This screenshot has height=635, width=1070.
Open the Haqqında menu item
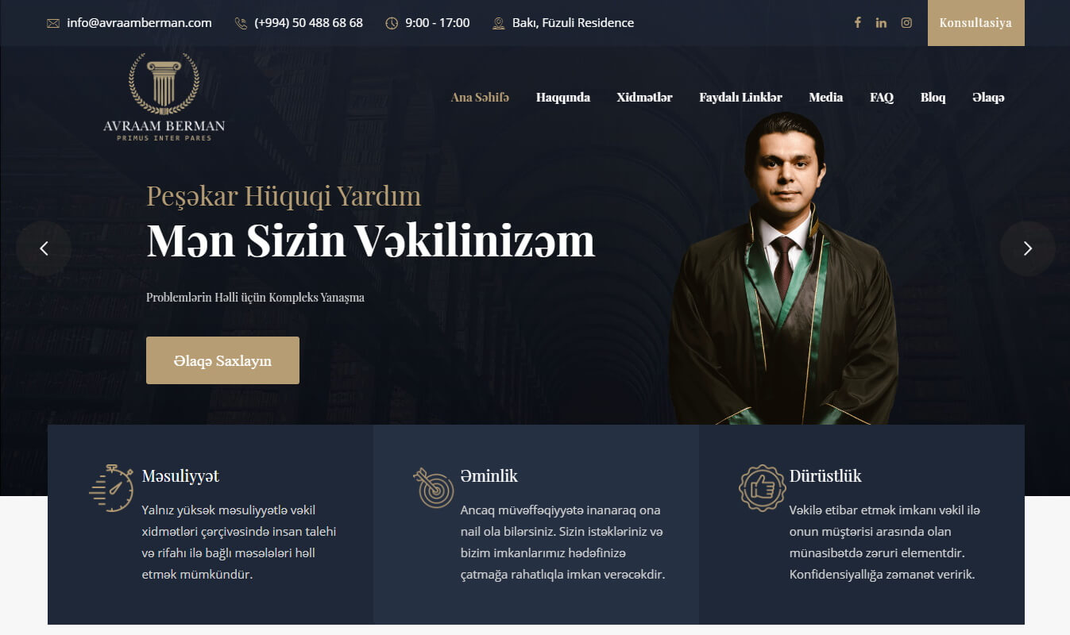pos(563,98)
